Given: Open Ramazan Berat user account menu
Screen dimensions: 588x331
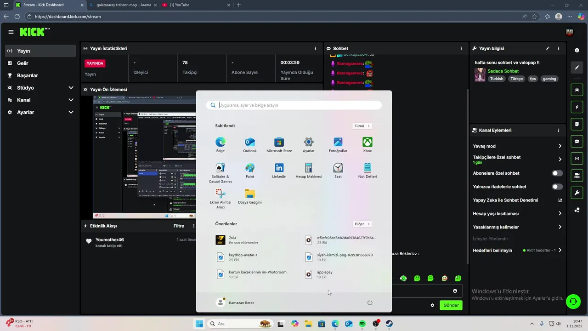Looking at the screenshot, I should click(x=235, y=302).
